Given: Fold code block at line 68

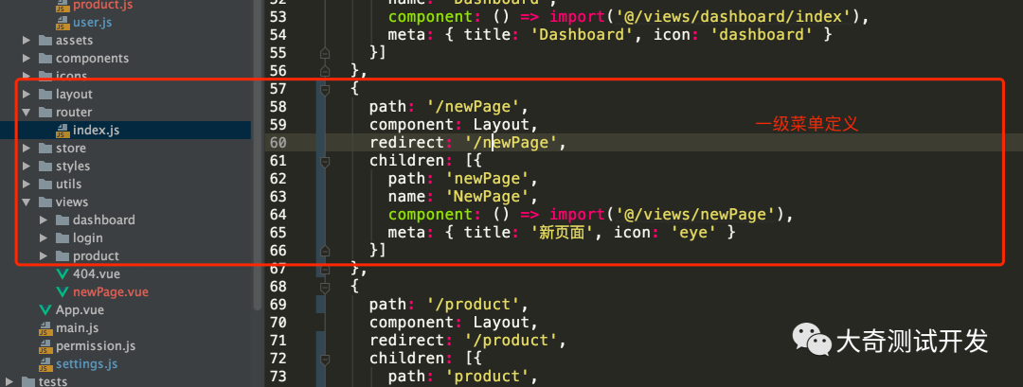Looking at the screenshot, I should (325, 286).
